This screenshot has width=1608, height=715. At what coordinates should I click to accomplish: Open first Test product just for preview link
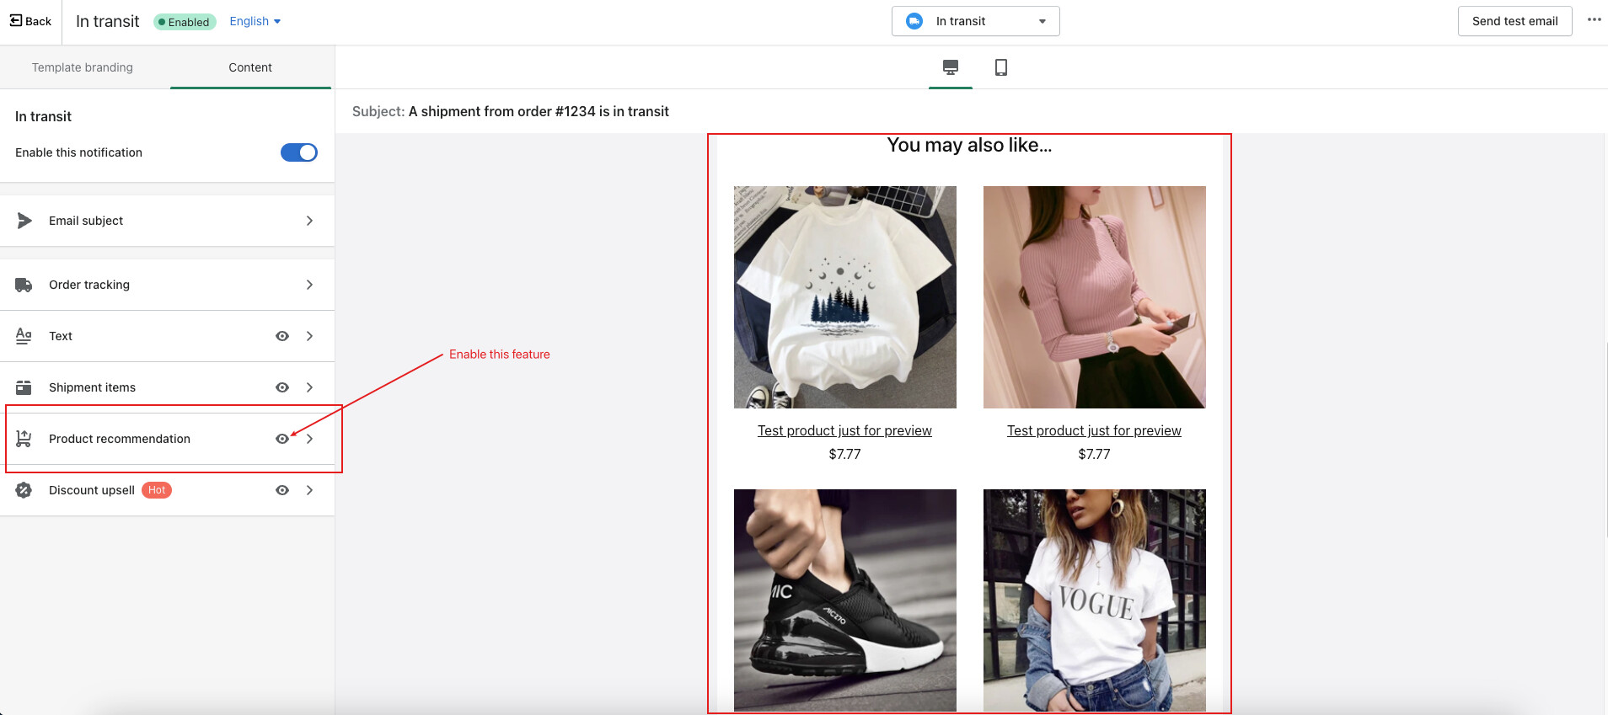click(844, 430)
